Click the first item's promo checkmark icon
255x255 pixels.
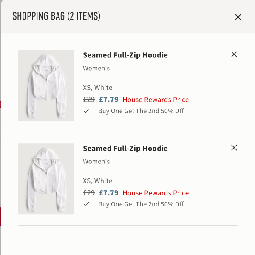tap(86, 111)
